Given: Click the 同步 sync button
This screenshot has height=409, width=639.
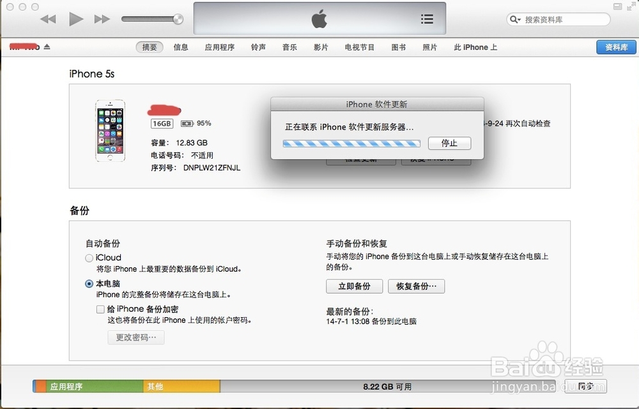Looking at the screenshot, I should [x=585, y=386].
